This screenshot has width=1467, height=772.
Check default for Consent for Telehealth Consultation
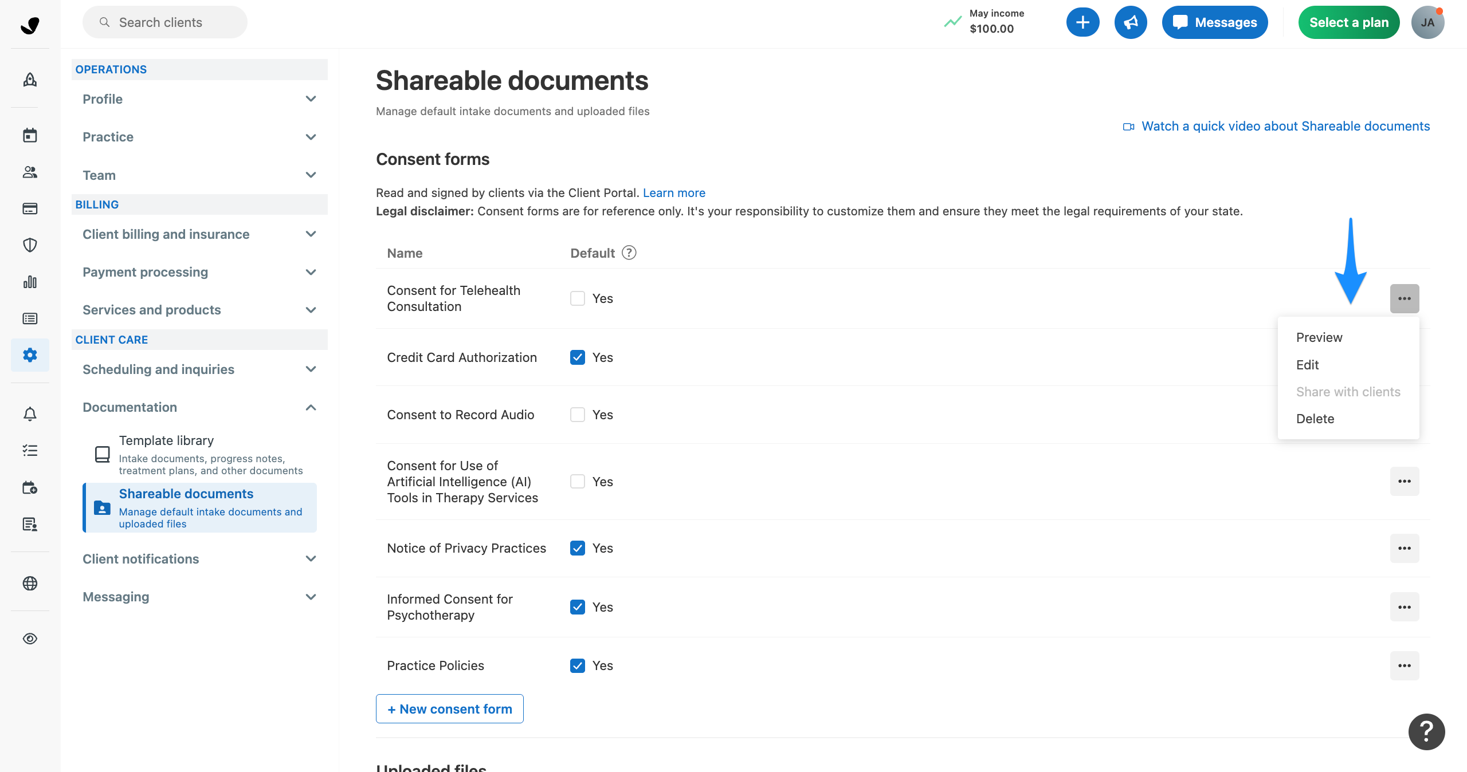[578, 298]
